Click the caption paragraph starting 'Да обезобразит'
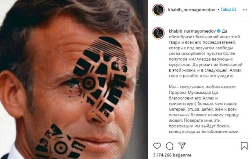The height and width of the screenshot is (159, 252). click(206, 53)
